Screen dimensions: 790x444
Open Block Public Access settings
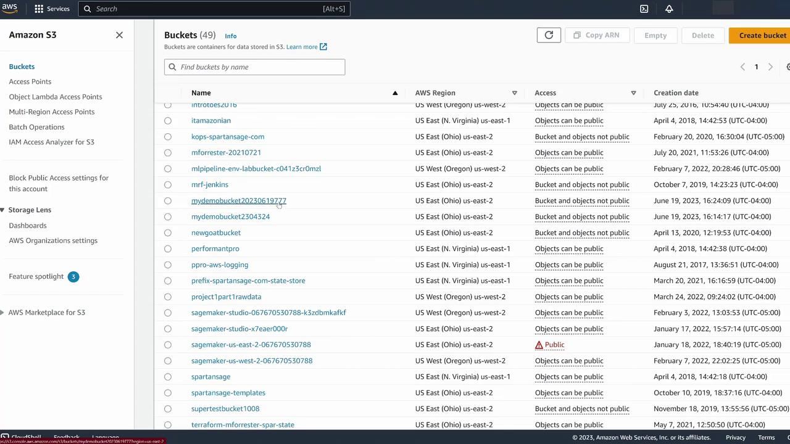(59, 183)
